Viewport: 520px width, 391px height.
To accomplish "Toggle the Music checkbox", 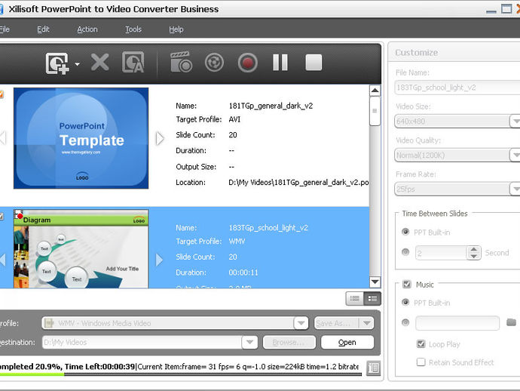I will coord(407,285).
